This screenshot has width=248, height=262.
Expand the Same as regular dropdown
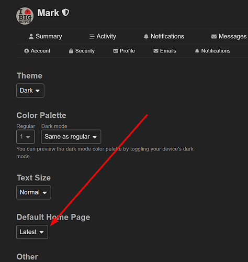71,137
